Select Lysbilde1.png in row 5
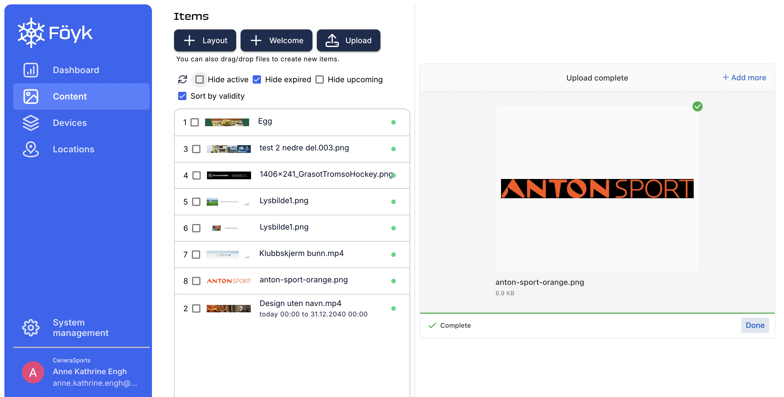 pos(284,201)
